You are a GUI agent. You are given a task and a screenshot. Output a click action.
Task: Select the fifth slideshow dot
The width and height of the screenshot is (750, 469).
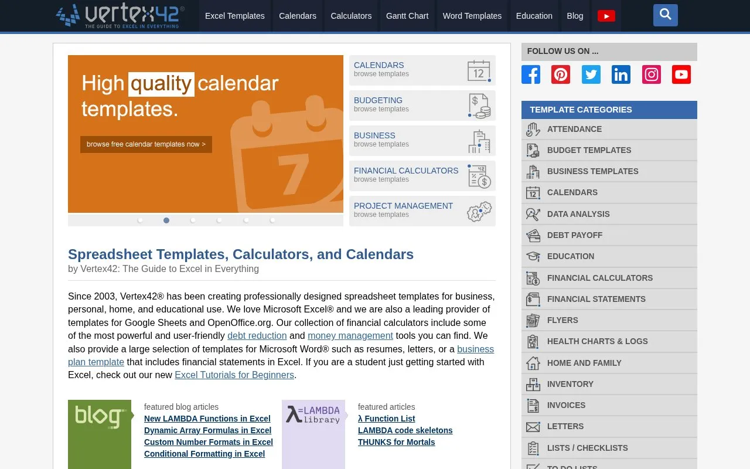[246, 220]
